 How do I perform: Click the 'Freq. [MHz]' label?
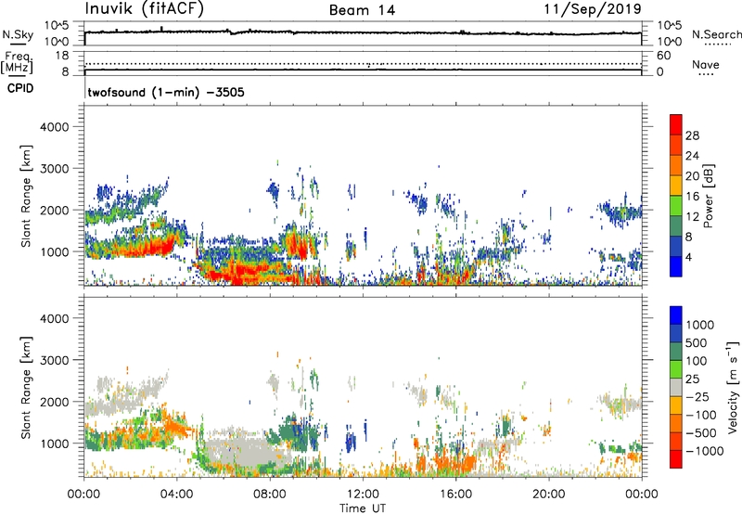[x=17, y=62]
